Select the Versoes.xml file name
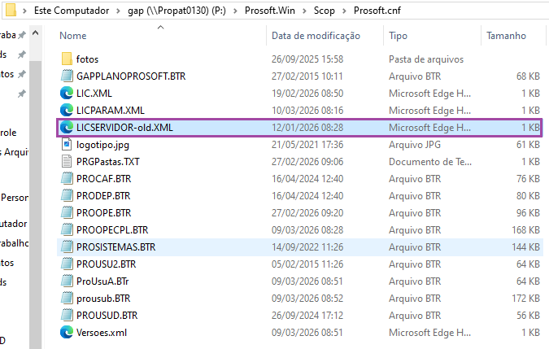Viewport: 549px width, 349px height. 102,333
